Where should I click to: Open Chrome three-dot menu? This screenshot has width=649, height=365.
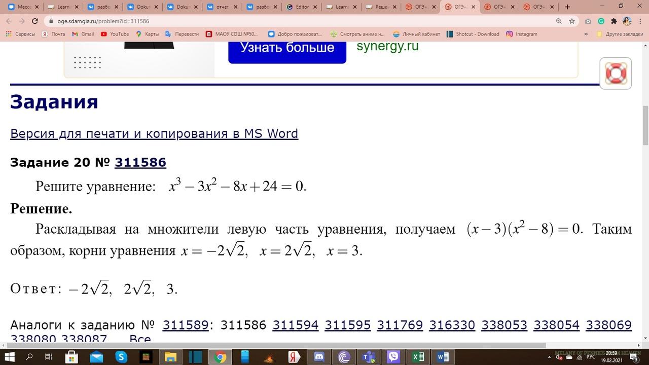(640, 21)
